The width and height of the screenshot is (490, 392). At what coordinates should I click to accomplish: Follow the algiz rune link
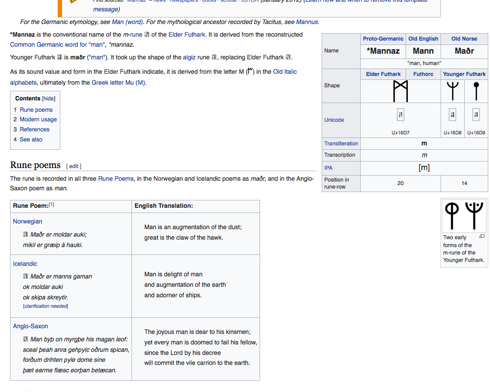[189, 57]
